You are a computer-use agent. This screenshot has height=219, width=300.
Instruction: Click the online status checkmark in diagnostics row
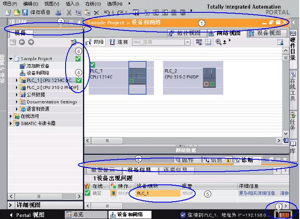(x=87, y=193)
